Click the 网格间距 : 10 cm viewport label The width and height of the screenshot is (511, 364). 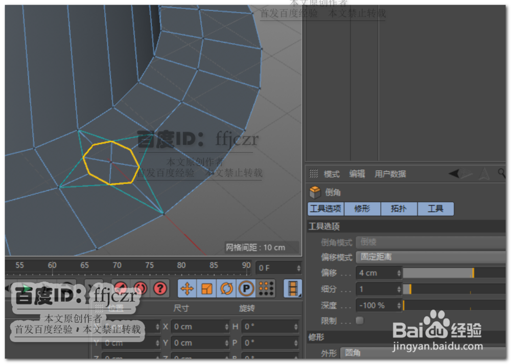pos(255,247)
